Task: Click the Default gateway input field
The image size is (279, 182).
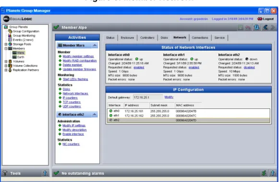Action: pyautogui.click(x=148, y=97)
